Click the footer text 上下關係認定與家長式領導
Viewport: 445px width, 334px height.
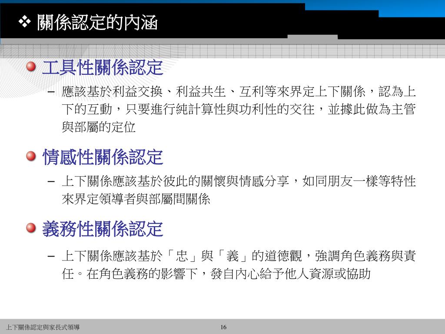43,327
